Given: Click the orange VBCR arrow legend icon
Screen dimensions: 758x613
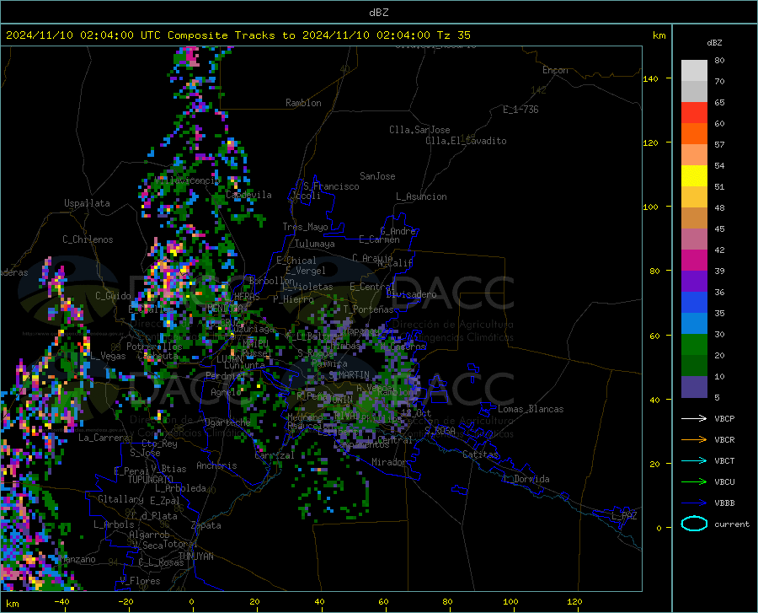Looking at the screenshot, I should [694, 440].
